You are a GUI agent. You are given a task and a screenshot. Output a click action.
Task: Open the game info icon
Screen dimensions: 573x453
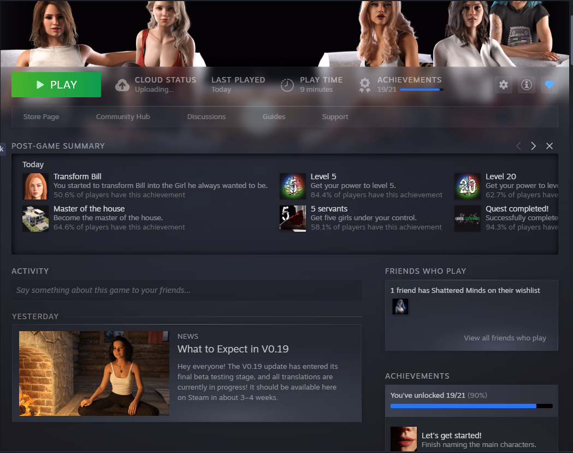tap(527, 85)
